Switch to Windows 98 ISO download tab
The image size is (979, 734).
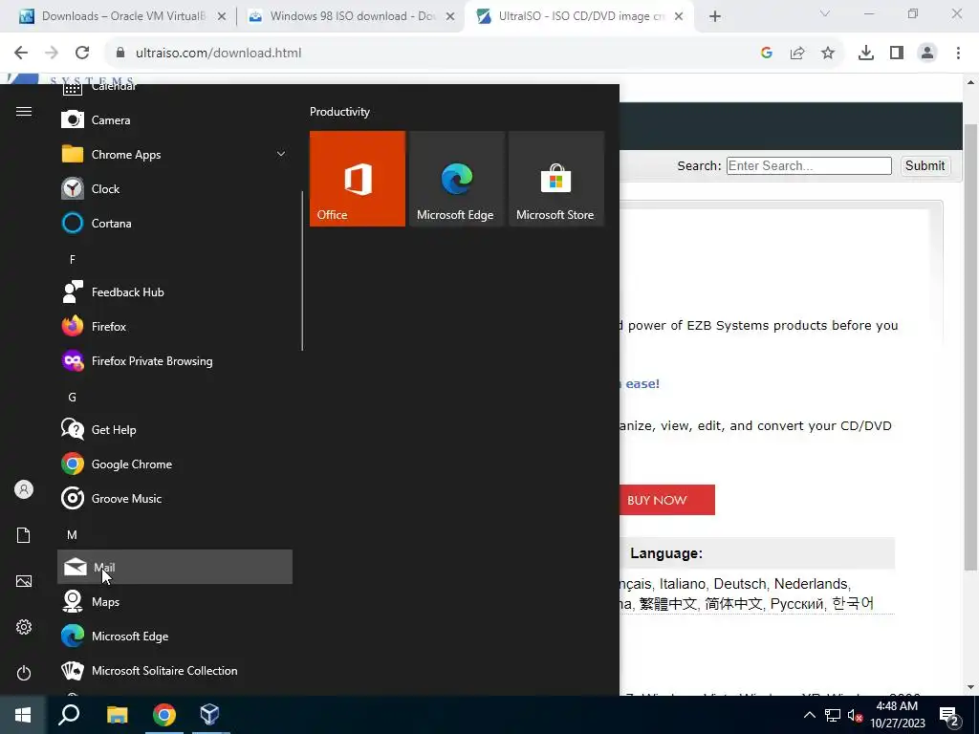pos(352,16)
